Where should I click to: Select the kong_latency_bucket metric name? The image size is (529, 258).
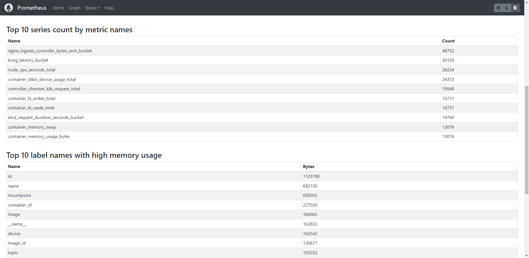(x=28, y=60)
